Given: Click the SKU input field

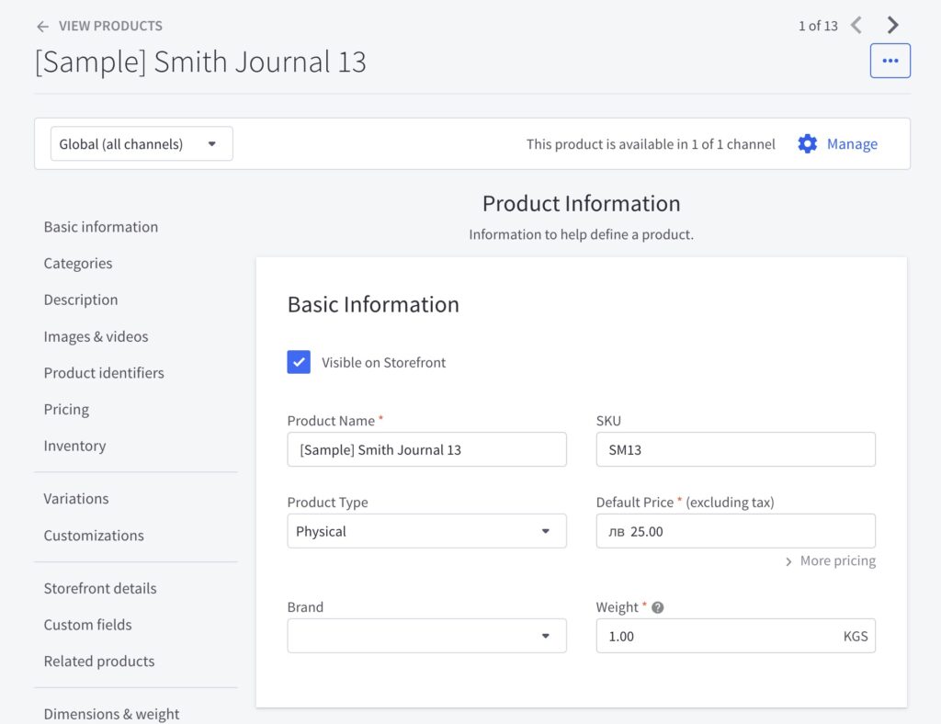Looking at the screenshot, I should pos(735,450).
